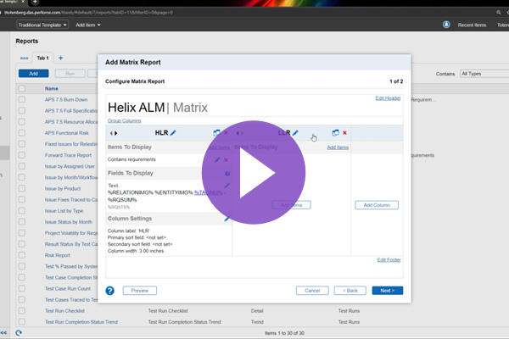Open the tab options ellipsis icon
The image size is (509, 339).
click(x=24, y=58)
